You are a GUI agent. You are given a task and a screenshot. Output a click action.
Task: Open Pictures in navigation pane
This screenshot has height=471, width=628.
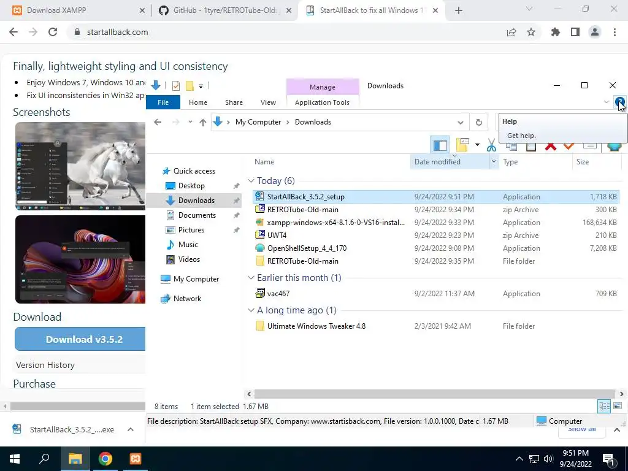tap(191, 230)
